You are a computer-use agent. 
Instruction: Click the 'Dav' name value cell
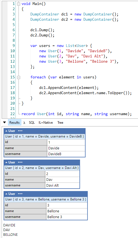[62, 179]
